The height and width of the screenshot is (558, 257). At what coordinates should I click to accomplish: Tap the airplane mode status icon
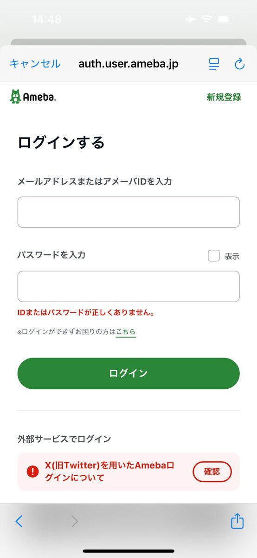coord(190,20)
